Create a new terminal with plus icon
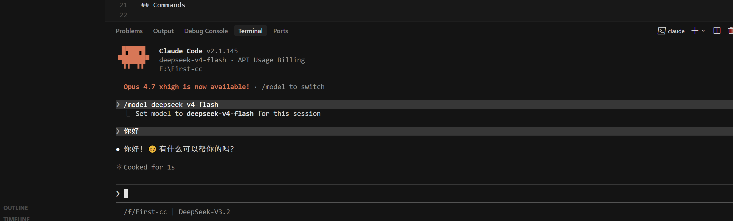This screenshot has height=221, width=733. pos(695,31)
